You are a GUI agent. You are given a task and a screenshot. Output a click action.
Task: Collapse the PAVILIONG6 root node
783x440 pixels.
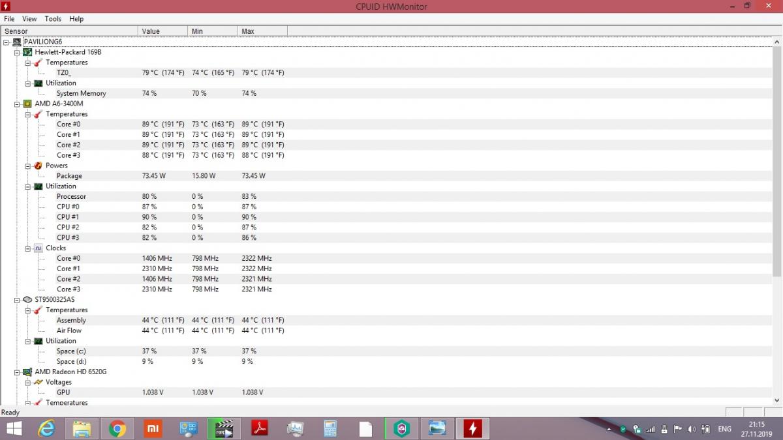click(6, 42)
